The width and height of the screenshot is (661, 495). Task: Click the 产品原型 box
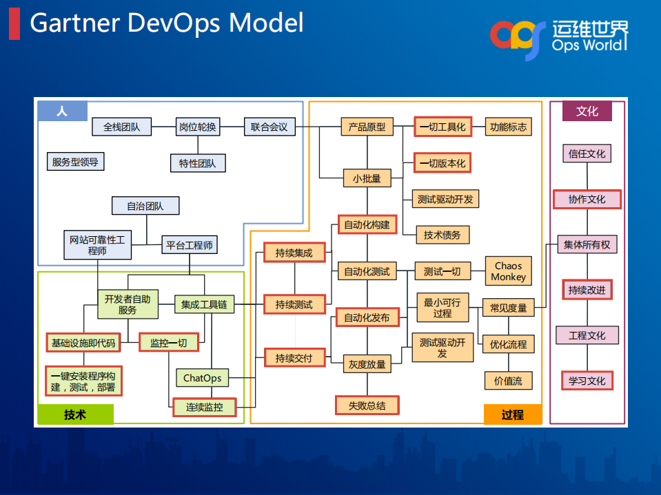[x=367, y=127]
